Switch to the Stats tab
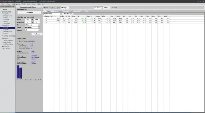The width and height of the screenshot is (205, 113). pyautogui.click(x=49, y=11)
